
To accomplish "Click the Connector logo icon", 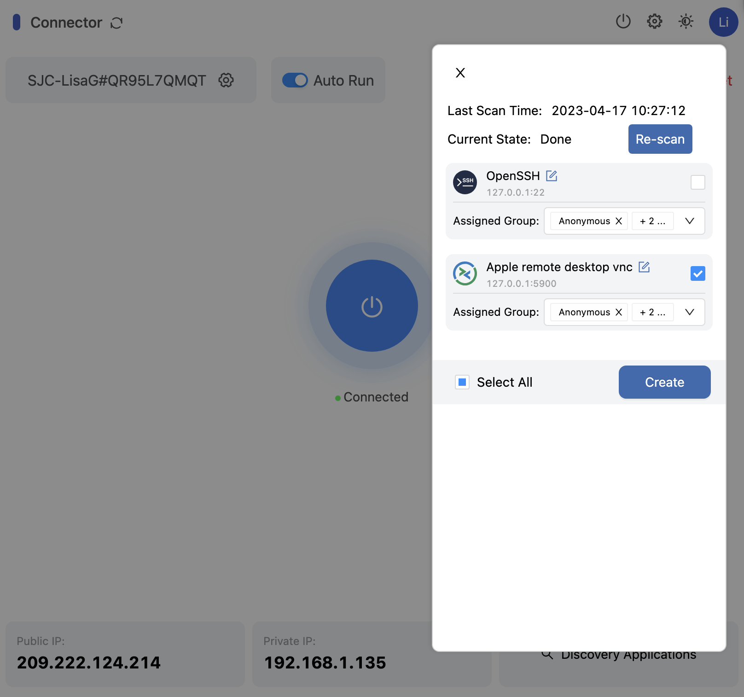I will coord(17,22).
